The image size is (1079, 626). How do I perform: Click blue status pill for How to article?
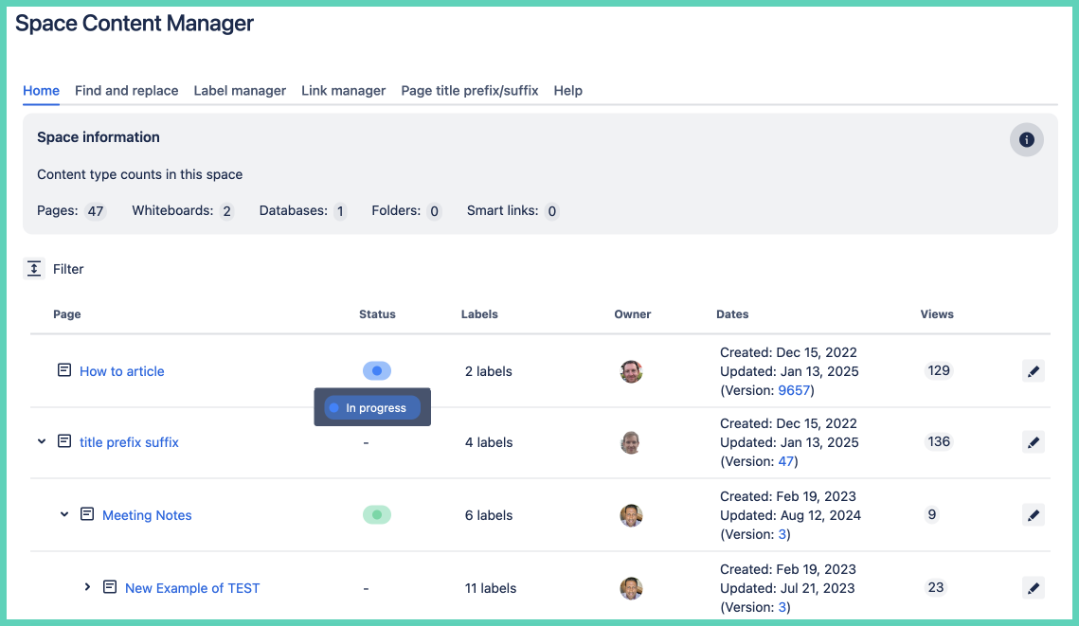point(376,371)
